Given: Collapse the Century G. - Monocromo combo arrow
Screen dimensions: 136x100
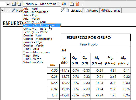Looking at the screenshot, I should coord(59,4).
